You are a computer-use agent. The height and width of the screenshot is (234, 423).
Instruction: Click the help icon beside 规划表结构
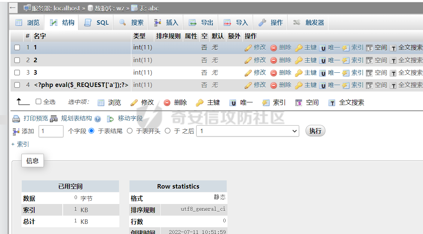pos(98,119)
